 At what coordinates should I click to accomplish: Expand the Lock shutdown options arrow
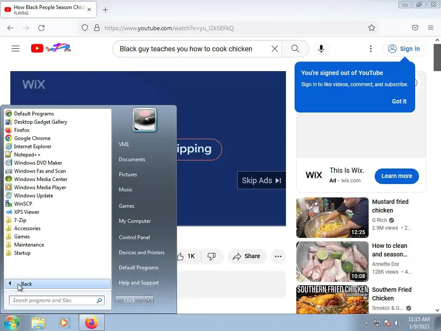tap(149, 300)
